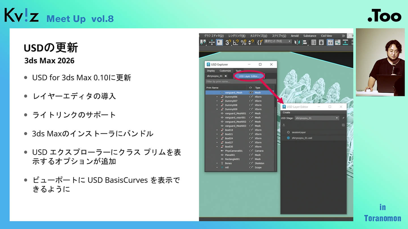Click the add layer icon under USD Stage
Screen dimensions: 408x229
284,125
